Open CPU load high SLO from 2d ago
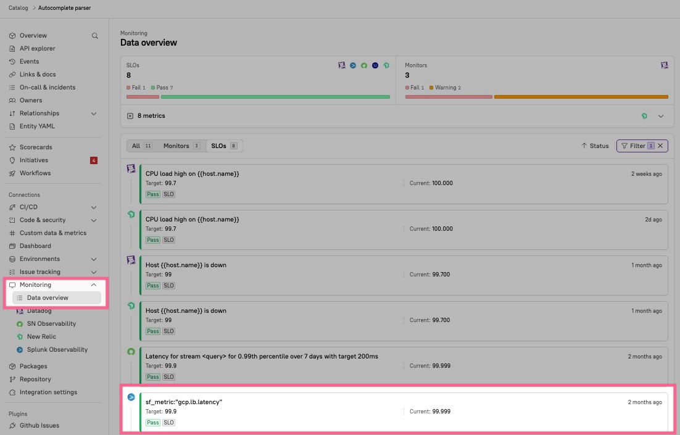This screenshot has height=435, width=680. (404, 230)
